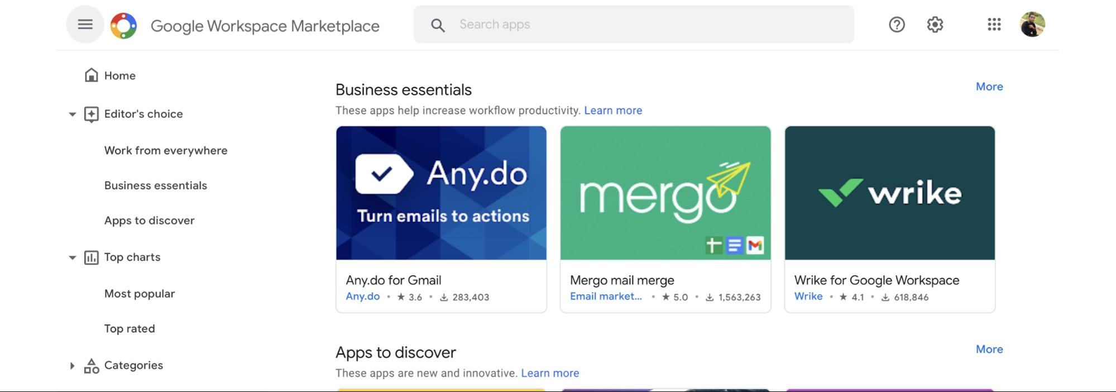1116x392 pixels.
Task: Open Most popular in sidebar
Action: 140,294
